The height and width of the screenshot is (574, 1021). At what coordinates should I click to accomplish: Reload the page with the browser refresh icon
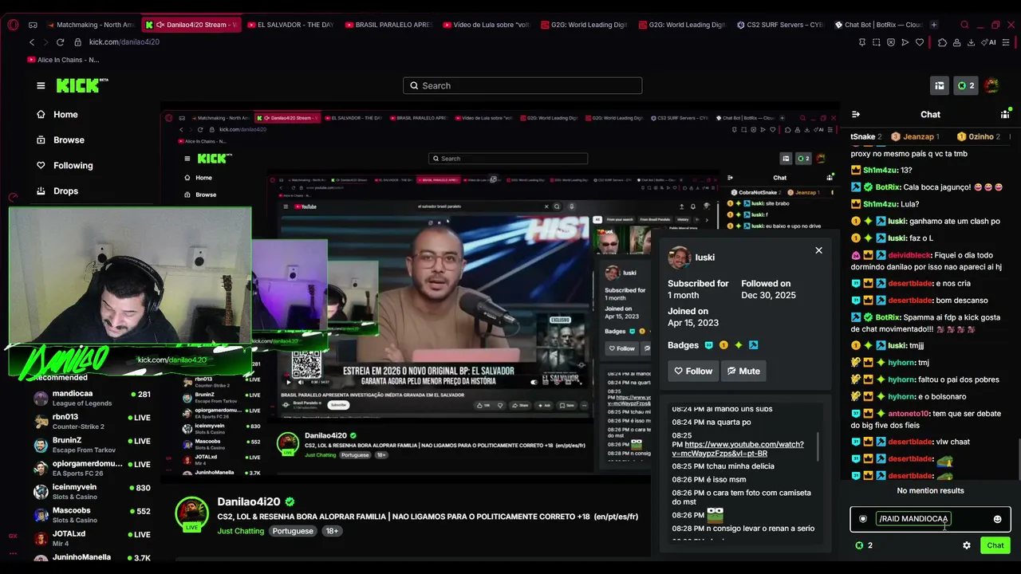point(60,41)
